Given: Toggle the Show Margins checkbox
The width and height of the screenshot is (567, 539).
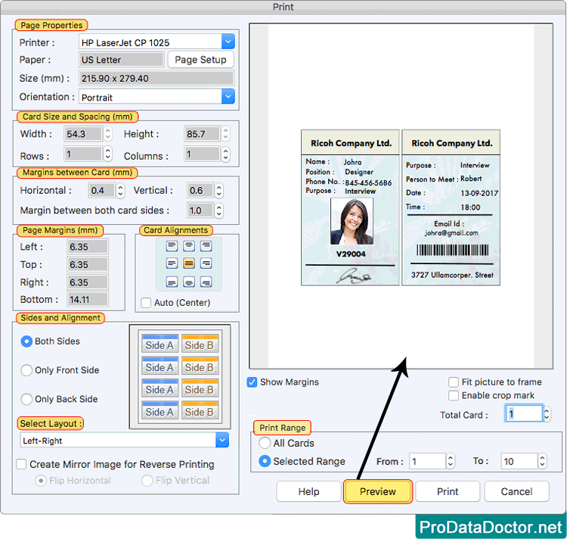Looking at the screenshot, I should coord(252,382).
